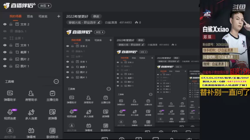
Task: Click the 白鲨Xxiao name on streamer overlay
Action: point(216,29)
